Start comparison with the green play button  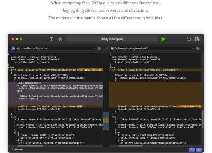(x=163, y=39)
